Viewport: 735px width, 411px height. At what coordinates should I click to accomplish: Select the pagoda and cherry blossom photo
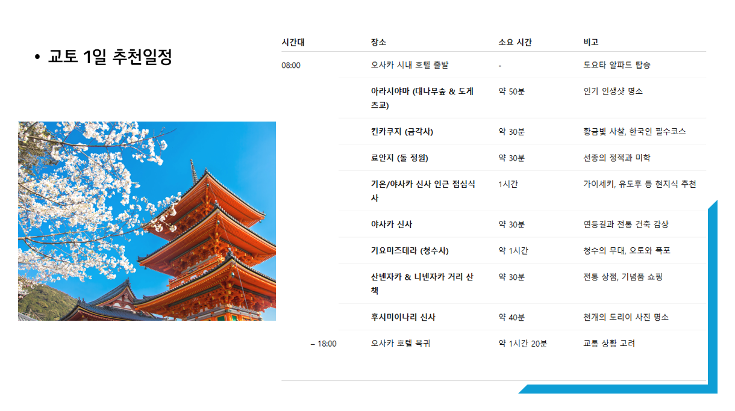pyautogui.click(x=147, y=221)
